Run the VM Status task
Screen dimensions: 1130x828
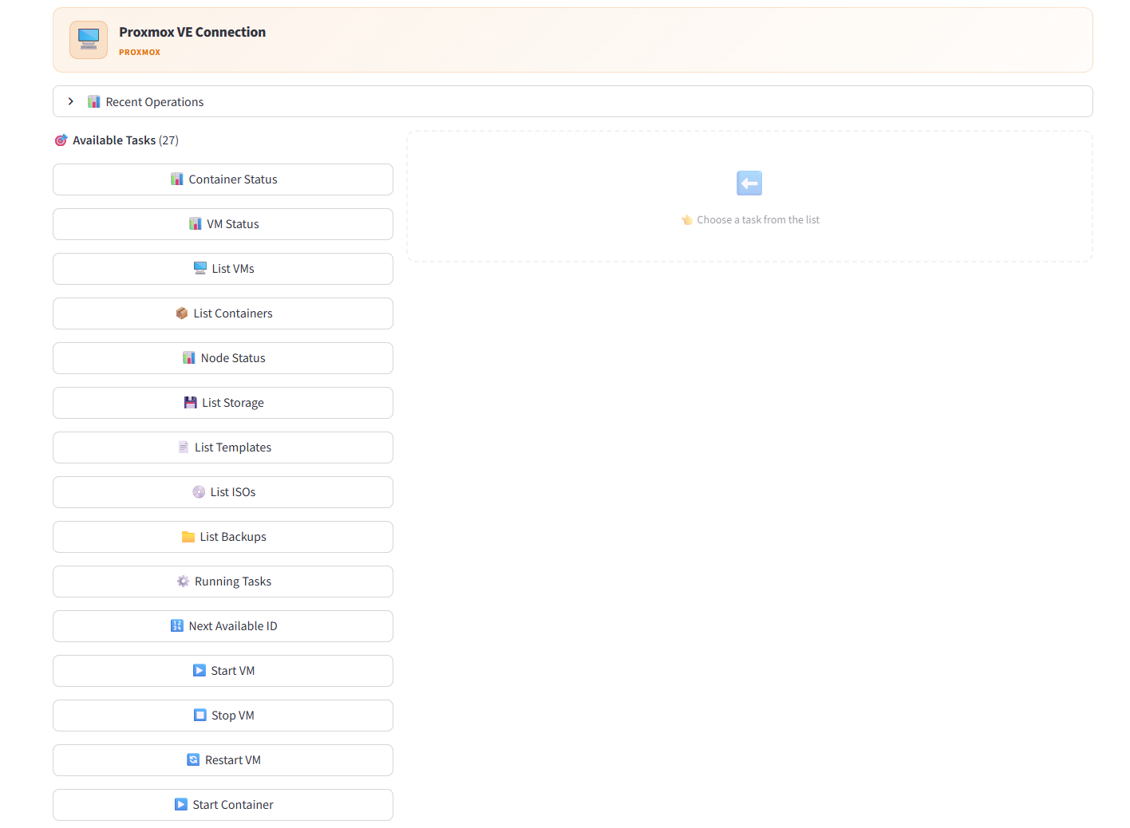[x=223, y=224]
